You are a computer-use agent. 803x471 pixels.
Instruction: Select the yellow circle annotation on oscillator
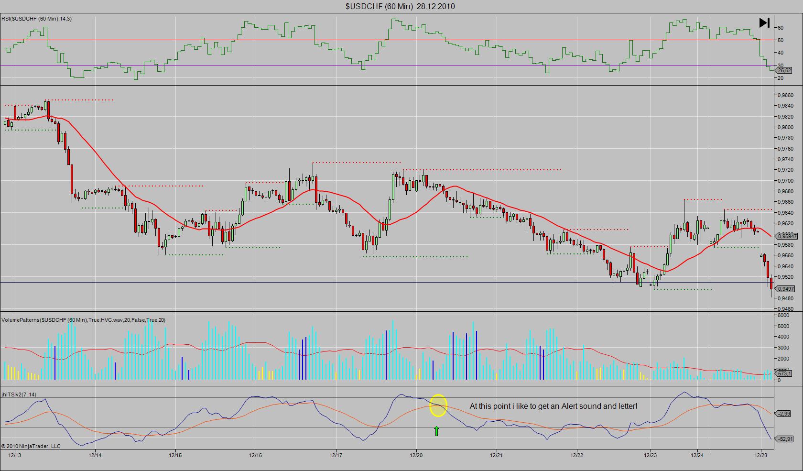coord(438,405)
